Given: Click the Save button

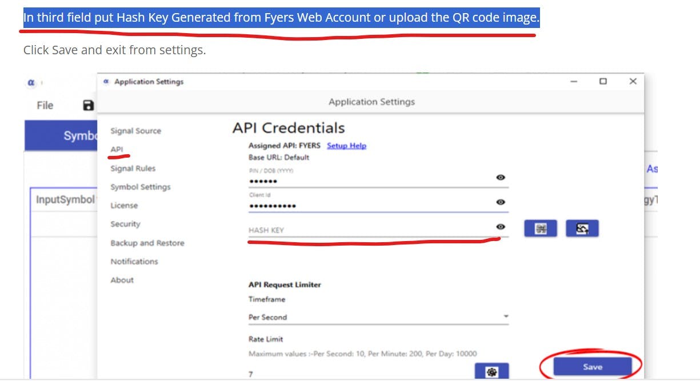Looking at the screenshot, I should pyautogui.click(x=592, y=367).
